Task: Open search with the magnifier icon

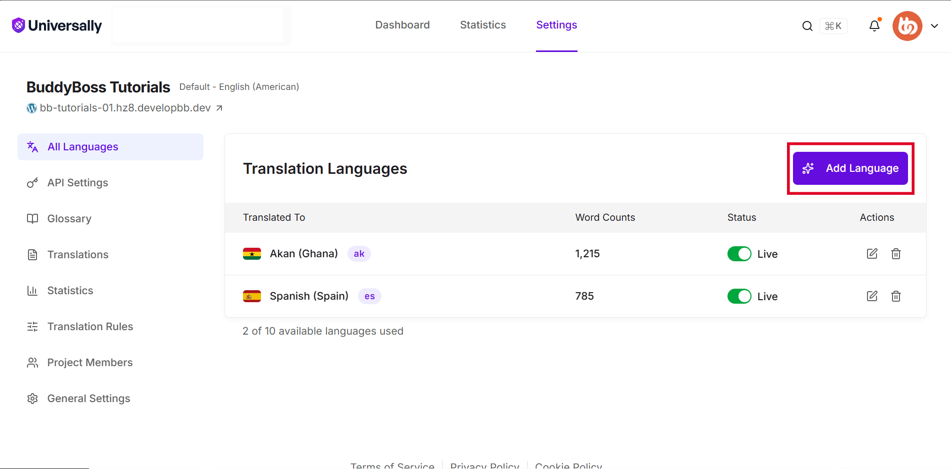Action: click(807, 26)
